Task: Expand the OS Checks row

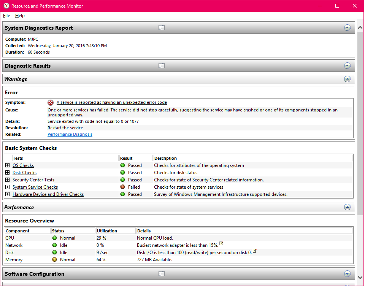Action: 8,165
